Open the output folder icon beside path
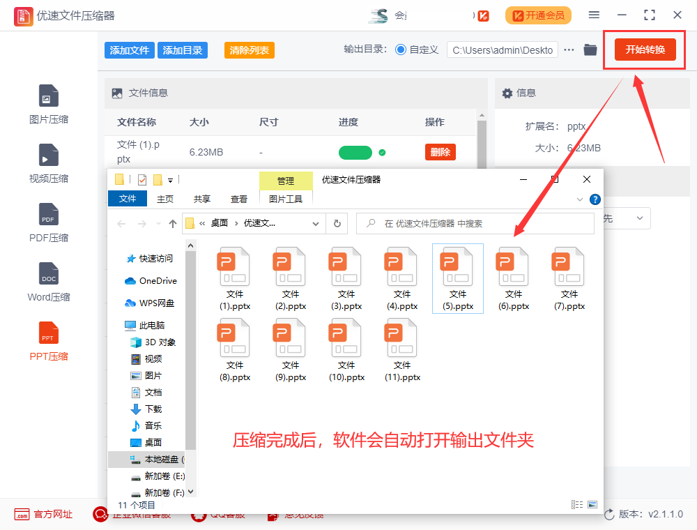 point(590,50)
